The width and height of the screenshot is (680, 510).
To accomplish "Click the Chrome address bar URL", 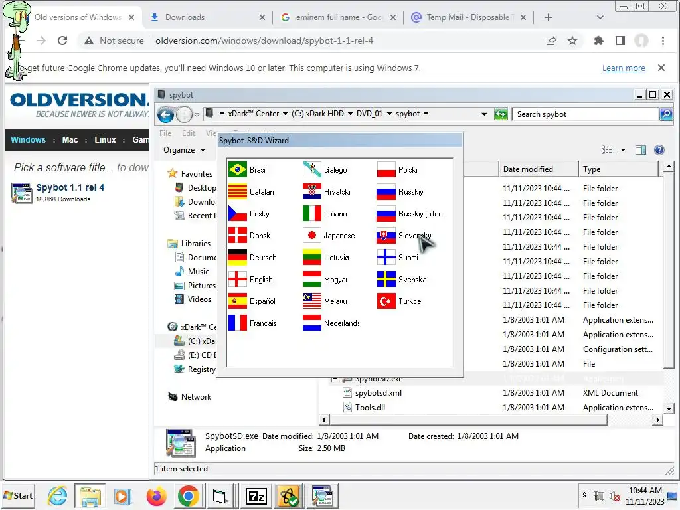I will point(264,41).
